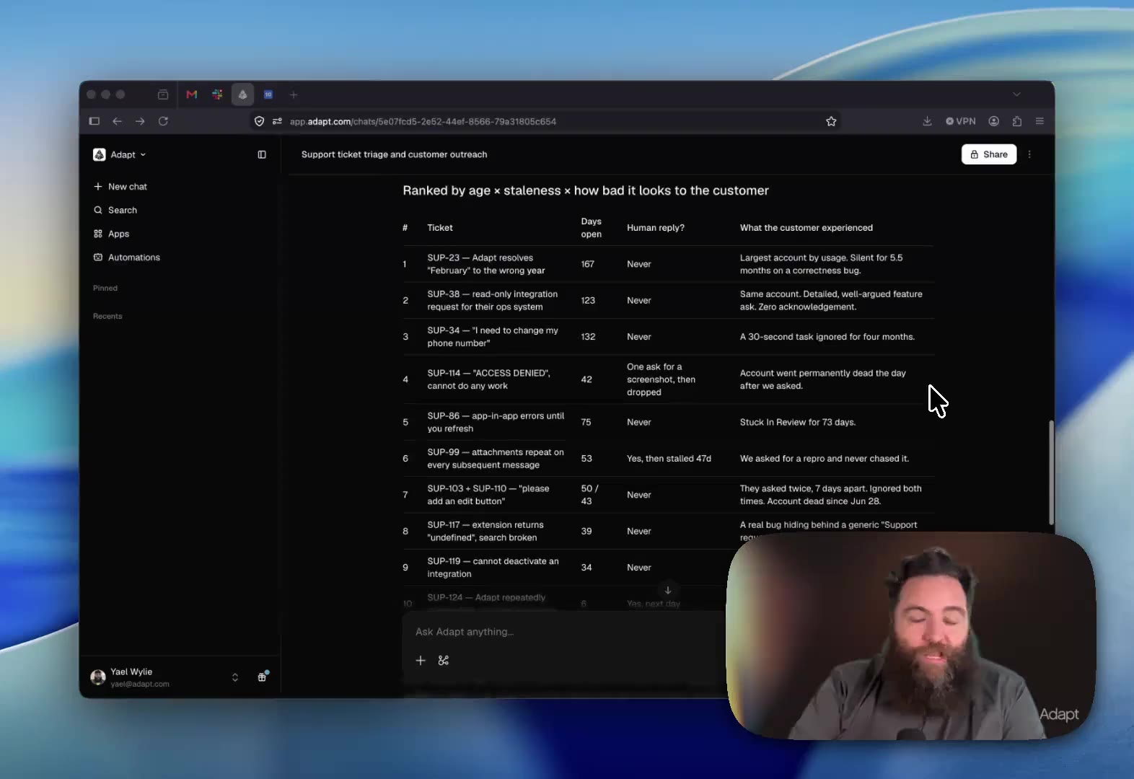Screen dimensions: 1134x779
Task: Click the integrations icon beside the plus
Action: tap(444, 660)
